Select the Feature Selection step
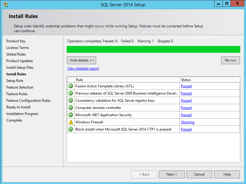This screenshot has width=246, height=184. pos(20,87)
